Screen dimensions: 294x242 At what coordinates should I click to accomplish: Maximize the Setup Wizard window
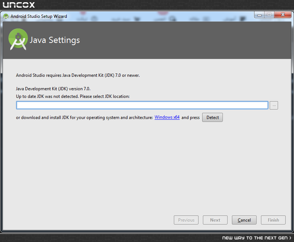tap(269, 15)
